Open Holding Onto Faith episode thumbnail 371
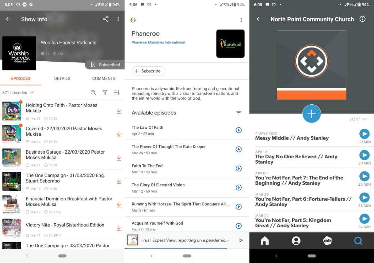Viewport: 374px width, 263px height. [12, 111]
